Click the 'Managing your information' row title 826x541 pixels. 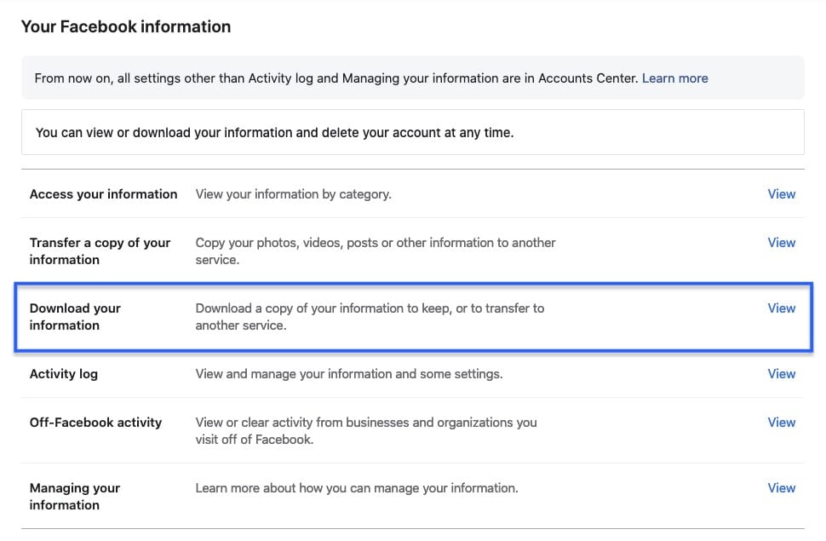point(75,496)
